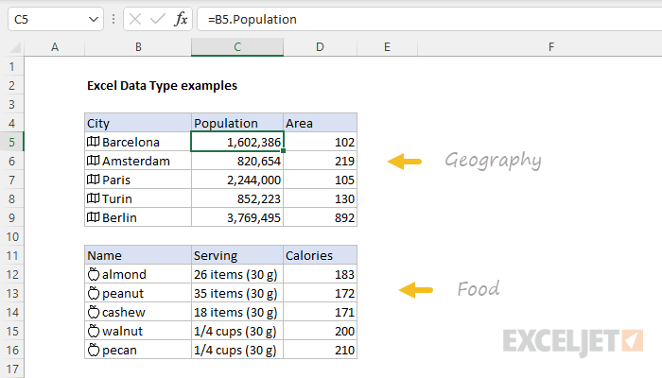
Task: Select the '26 items (30 g)' cell
Action: coord(237,274)
